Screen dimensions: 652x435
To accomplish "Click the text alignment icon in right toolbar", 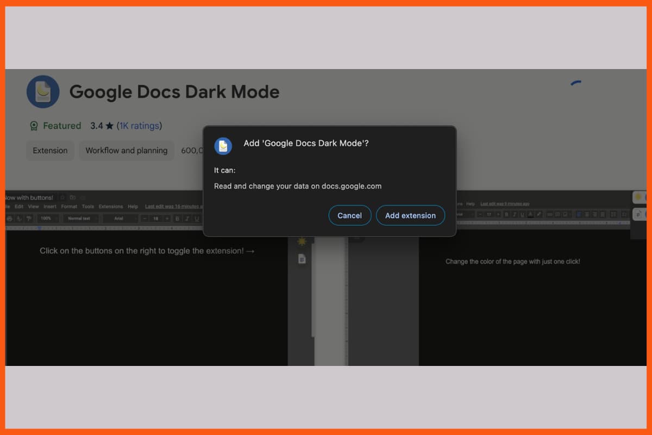I will [579, 214].
